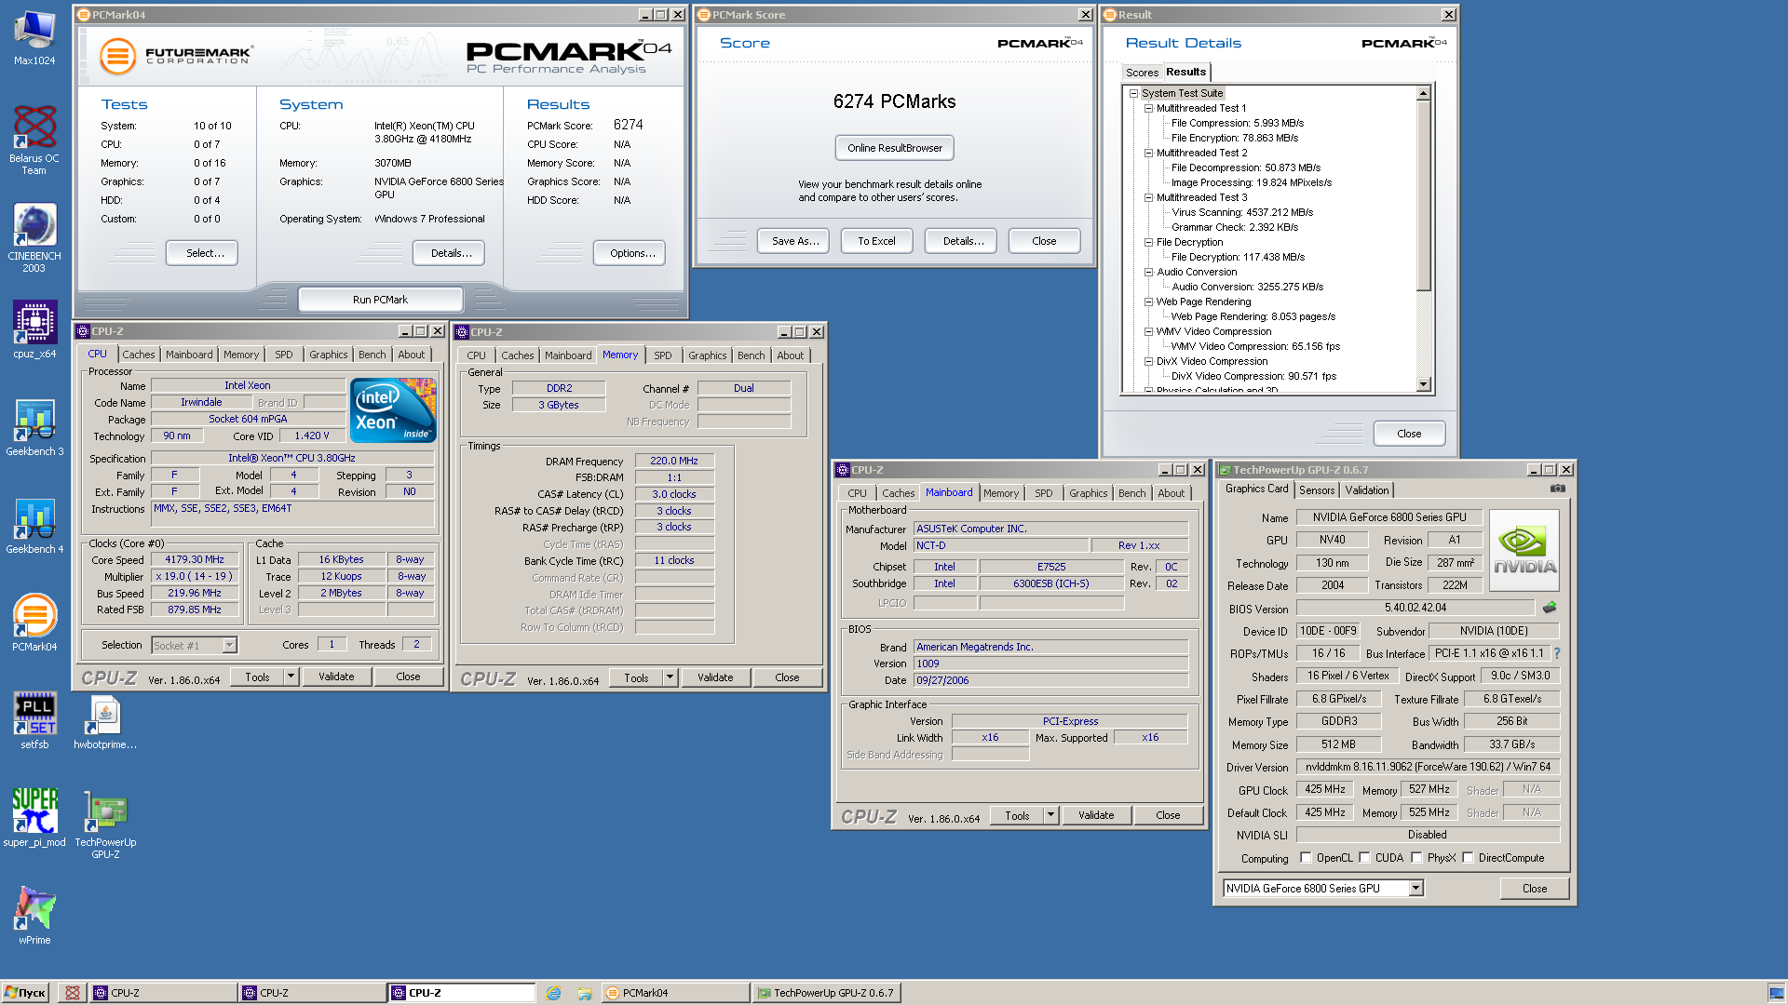Launch PCMark04 desktop shortcut

[34, 623]
